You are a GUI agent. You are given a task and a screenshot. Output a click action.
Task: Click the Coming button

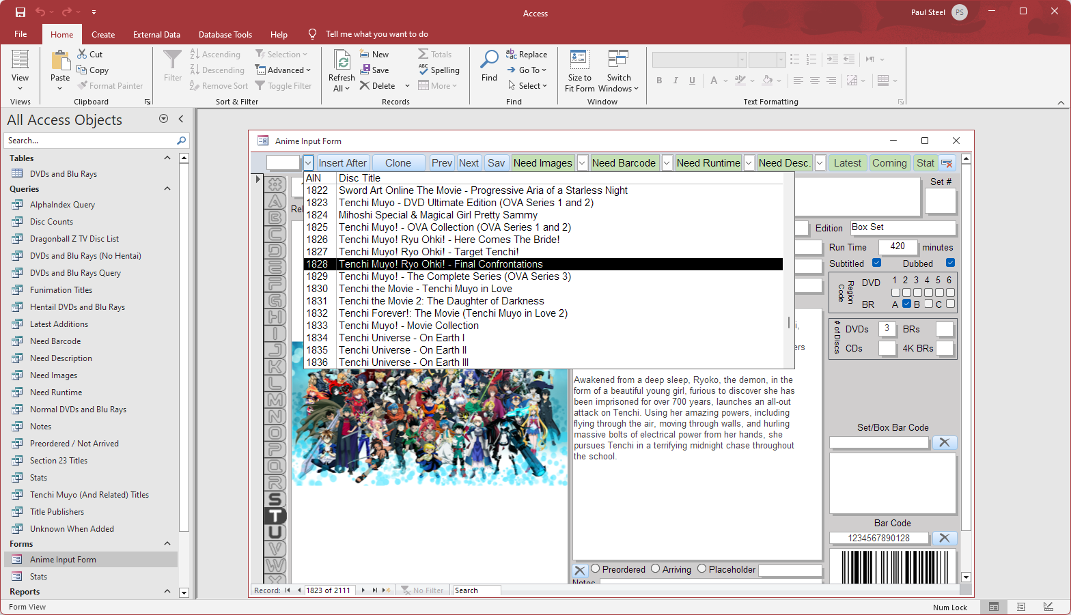(x=889, y=163)
